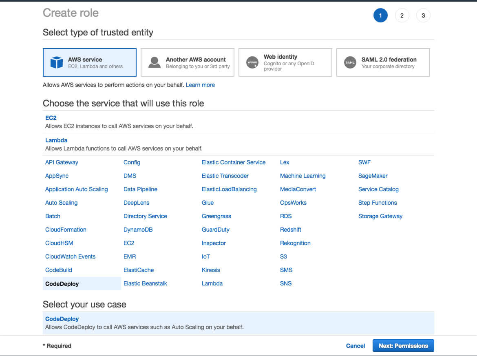The width and height of the screenshot is (477, 356).
Task: Select EMR service
Action: pos(130,256)
